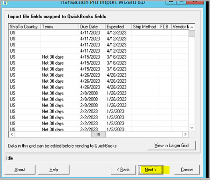Viewport: 210px width, 180px height.
Task: Click the first 2/8/2008 Due Date cell
Action: pos(92,93)
